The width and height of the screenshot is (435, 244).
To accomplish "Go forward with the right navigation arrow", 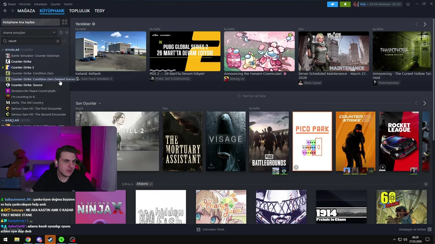I will click(x=12, y=11).
